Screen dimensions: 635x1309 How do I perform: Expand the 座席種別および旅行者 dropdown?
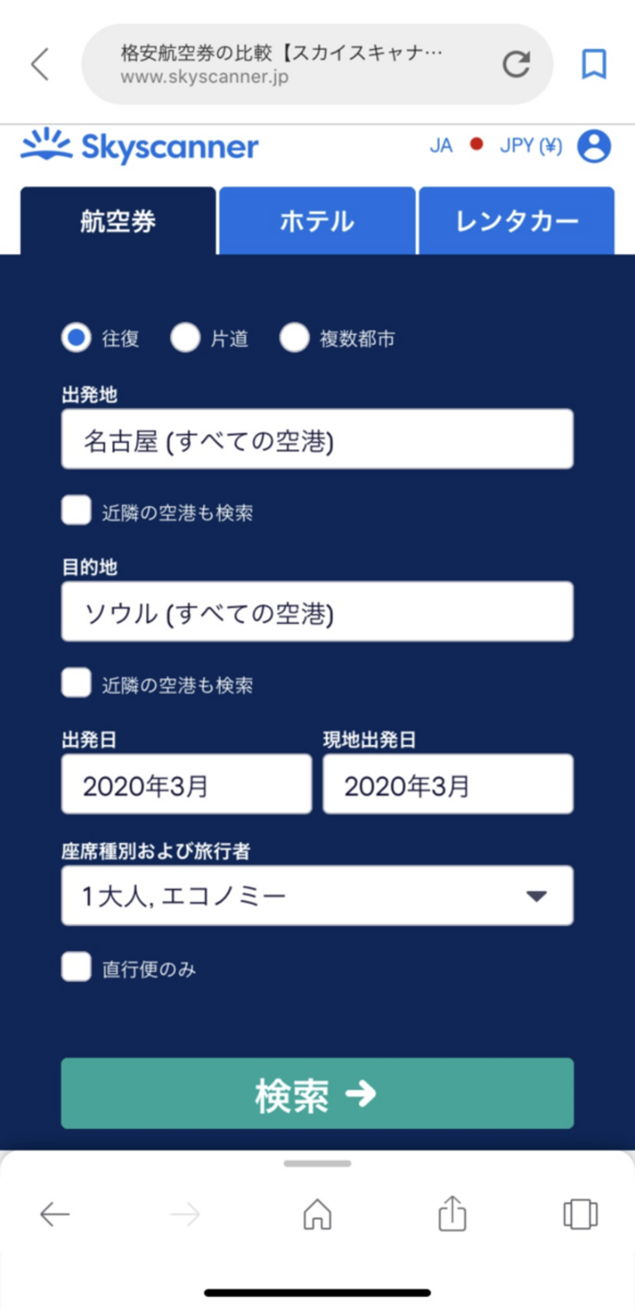[317, 895]
